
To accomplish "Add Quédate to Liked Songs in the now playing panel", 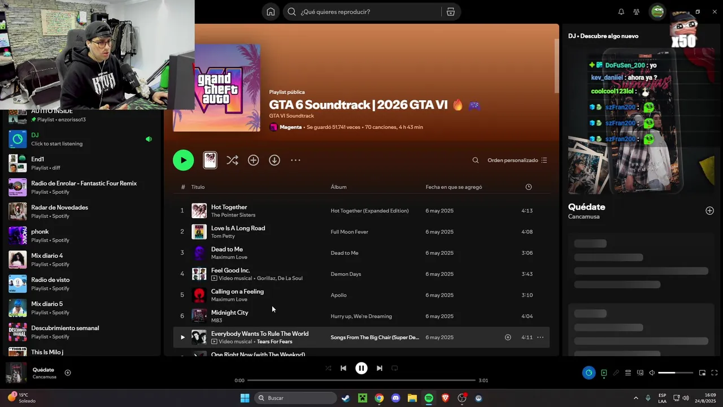I will [709, 211].
